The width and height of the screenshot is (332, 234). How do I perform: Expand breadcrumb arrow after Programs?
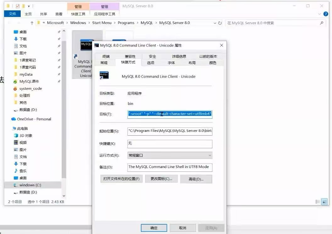click(137, 23)
